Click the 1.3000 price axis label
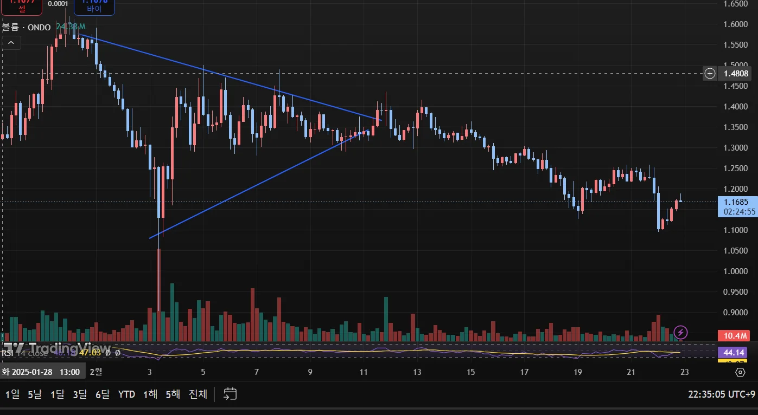Screen dimensions: 758x415 736,148
